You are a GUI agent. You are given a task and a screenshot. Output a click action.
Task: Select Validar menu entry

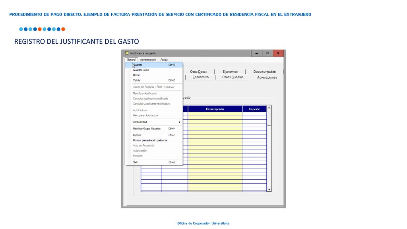pyautogui.click(x=154, y=80)
